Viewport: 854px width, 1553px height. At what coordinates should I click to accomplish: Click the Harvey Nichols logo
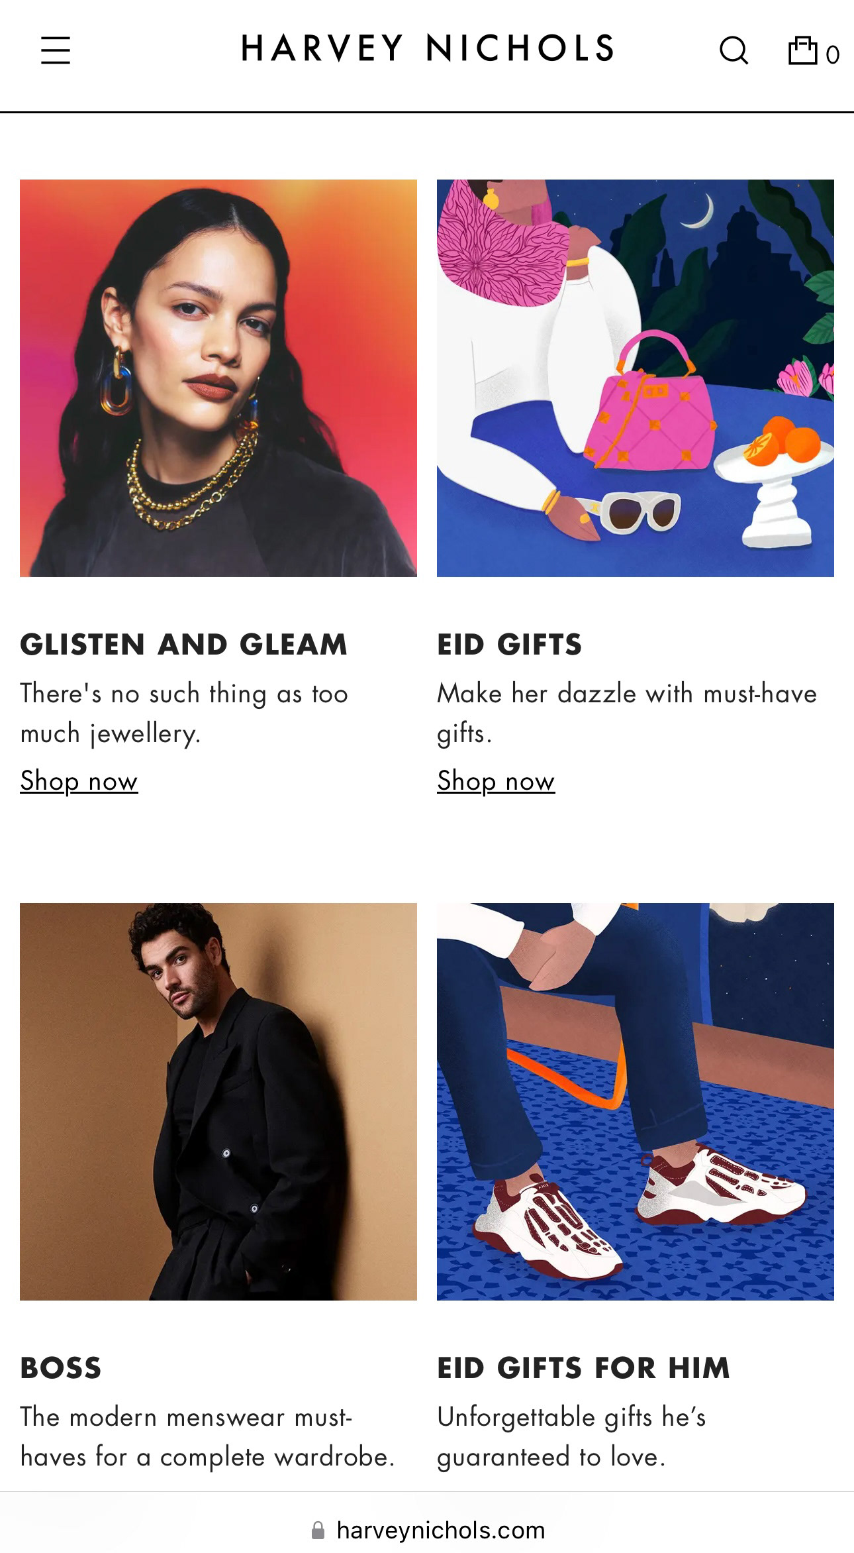(x=428, y=49)
